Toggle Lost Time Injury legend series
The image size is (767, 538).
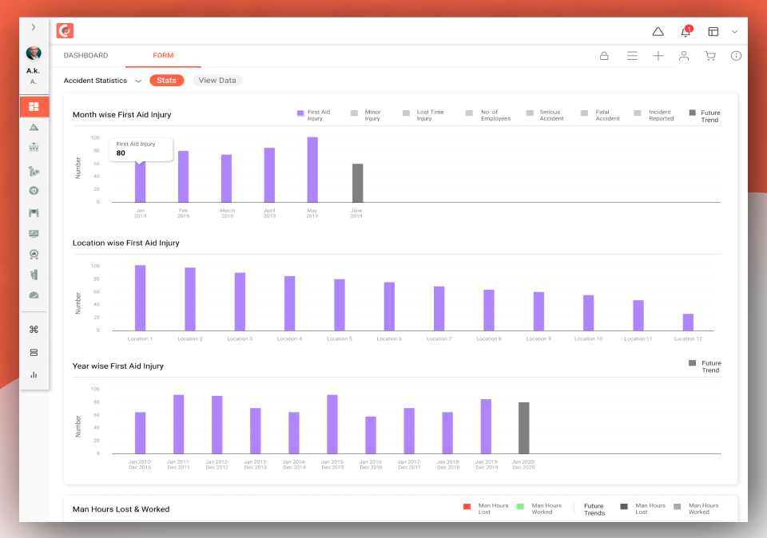pyautogui.click(x=423, y=115)
